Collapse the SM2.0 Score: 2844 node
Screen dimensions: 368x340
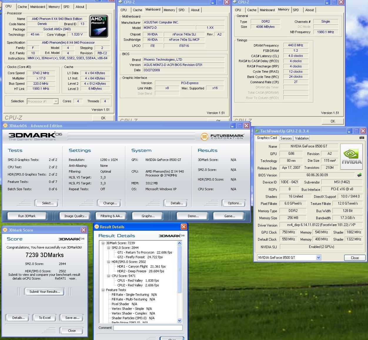(108, 248)
